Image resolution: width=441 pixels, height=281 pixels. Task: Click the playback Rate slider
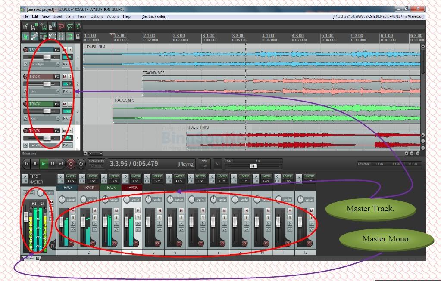coord(253,166)
